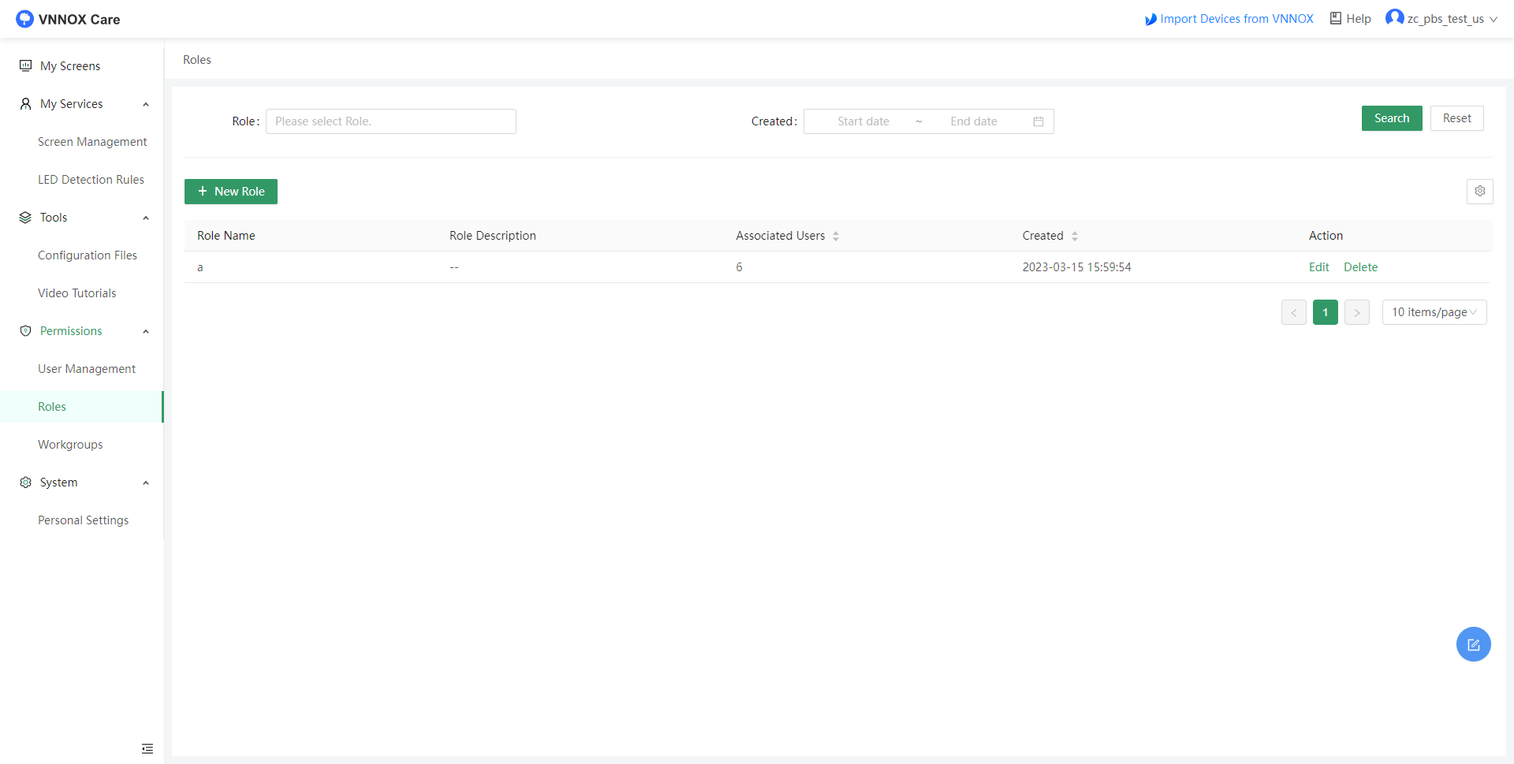Open Workgroups in the sidebar
Screen dimensions: 1514x764
[70, 445]
